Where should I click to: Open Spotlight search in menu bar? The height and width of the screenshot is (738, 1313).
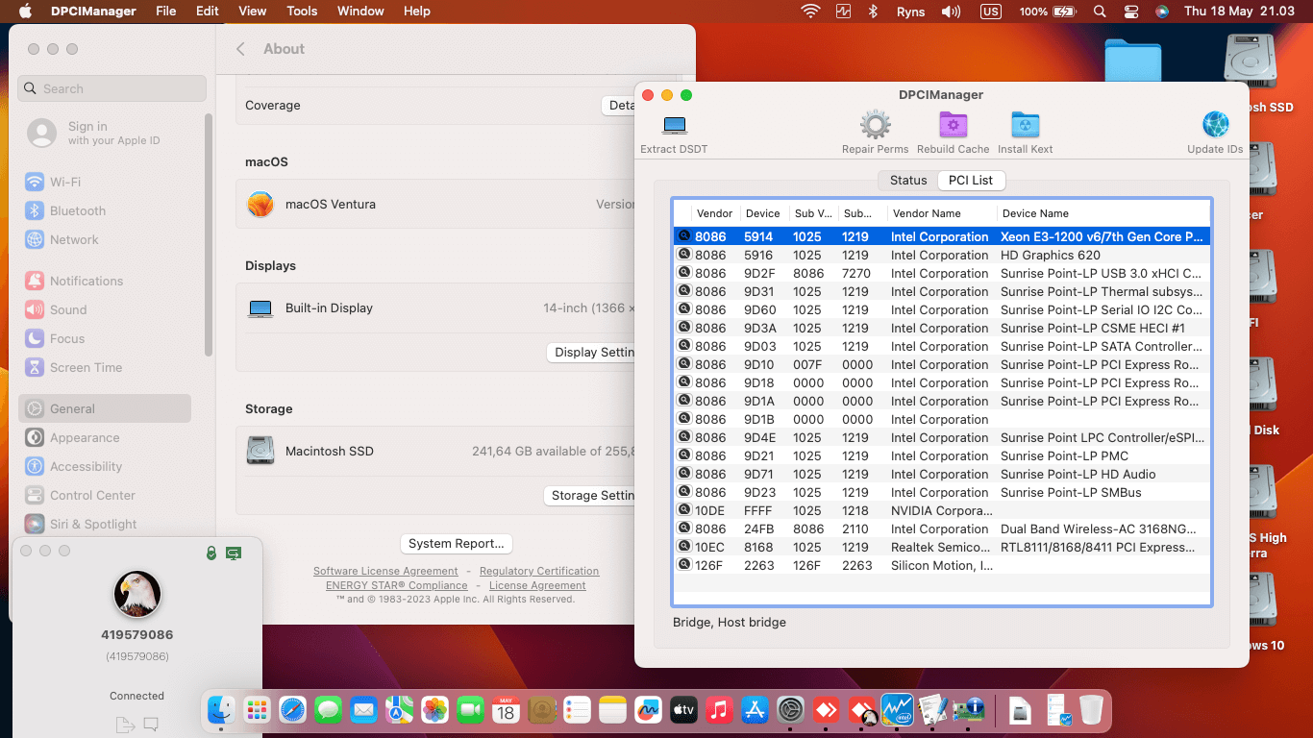coord(1100,12)
